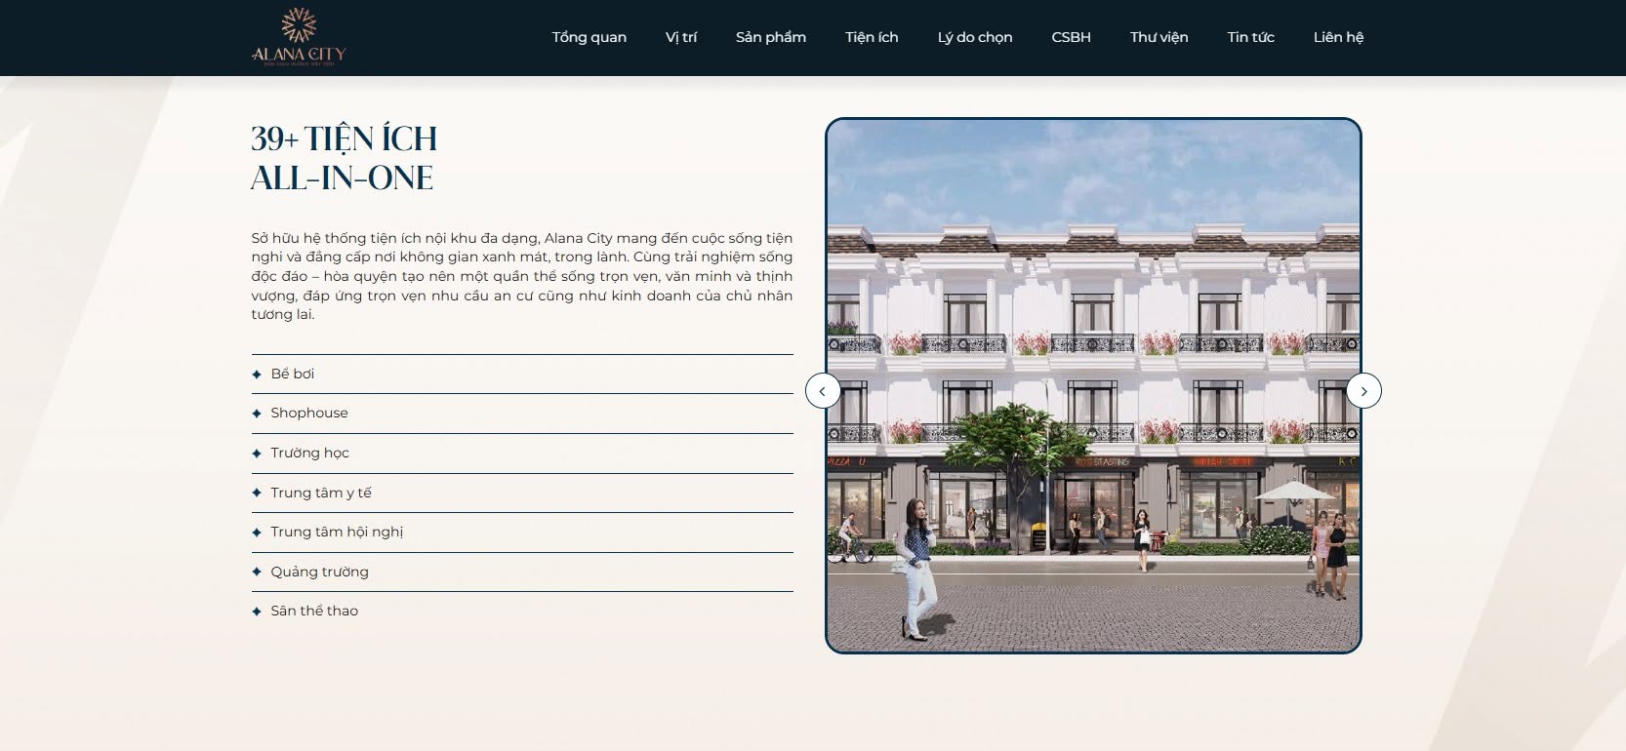Viewport: 1626px width, 751px height.
Task: Open the Tổng quan menu item
Action: pyautogui.click(x=589, y=37)
